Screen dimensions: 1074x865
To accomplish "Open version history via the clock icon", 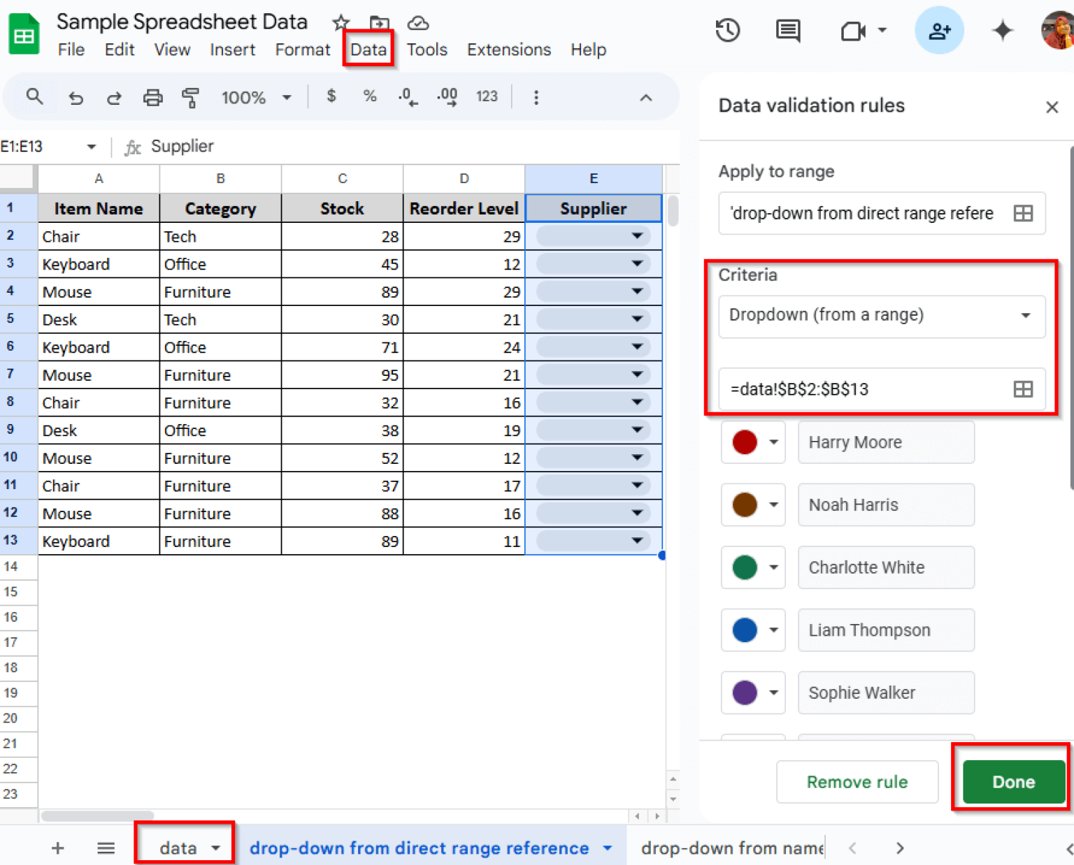I will pyautogui.click(x=727, y=31).
